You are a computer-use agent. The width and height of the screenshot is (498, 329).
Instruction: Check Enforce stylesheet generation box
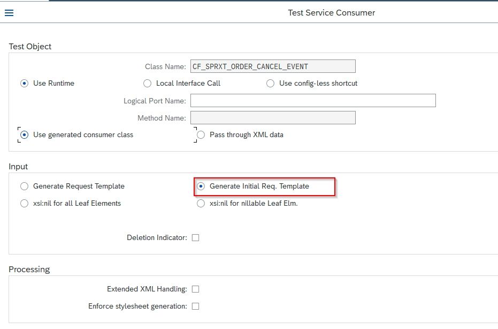[195, 306]
